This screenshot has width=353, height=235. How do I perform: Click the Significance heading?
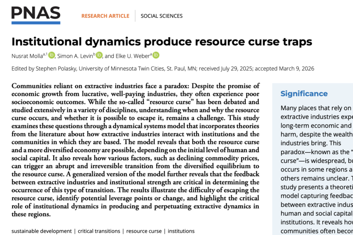[x=304, y=94]
